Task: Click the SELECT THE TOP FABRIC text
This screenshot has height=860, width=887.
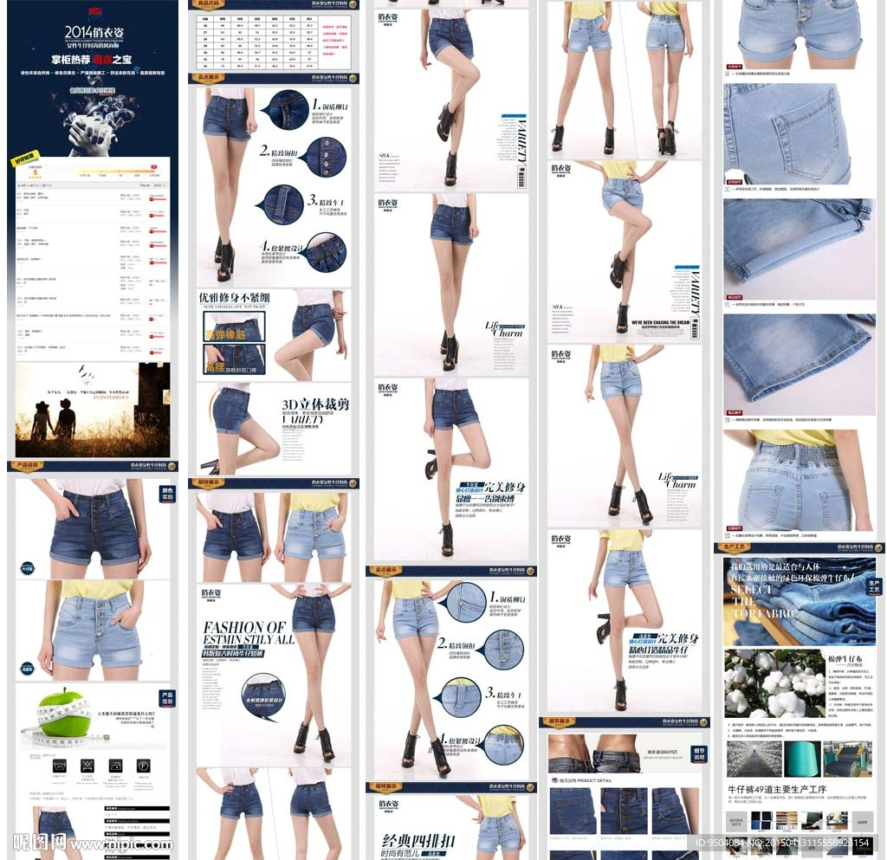Action: [x=764, y=602]
